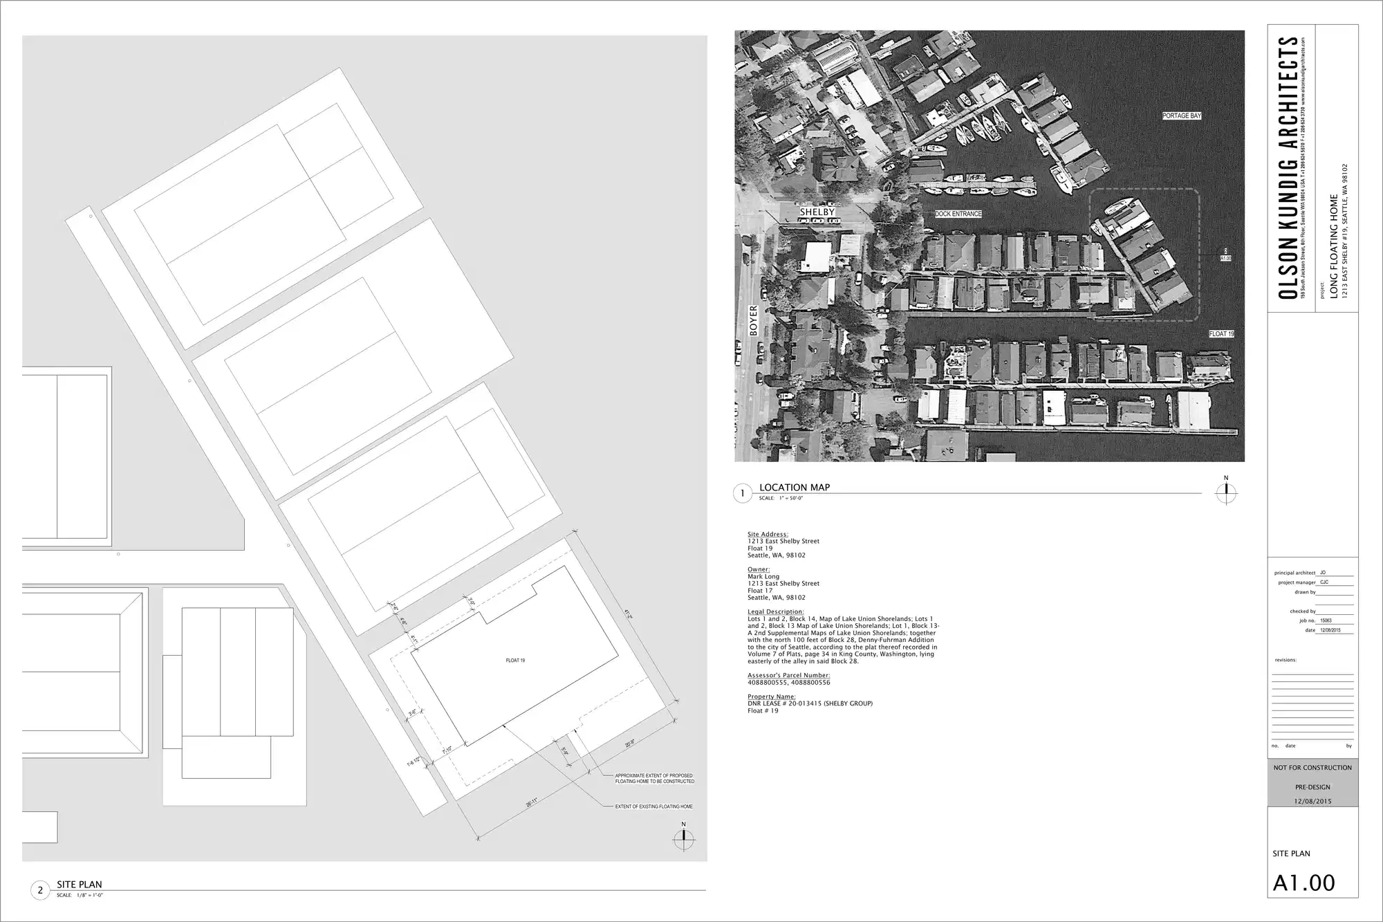This screenshot has width=1383, height=922.
Task: Click the FLOAT 19 label inside the site plan outline
Action: tap(515, 661)
